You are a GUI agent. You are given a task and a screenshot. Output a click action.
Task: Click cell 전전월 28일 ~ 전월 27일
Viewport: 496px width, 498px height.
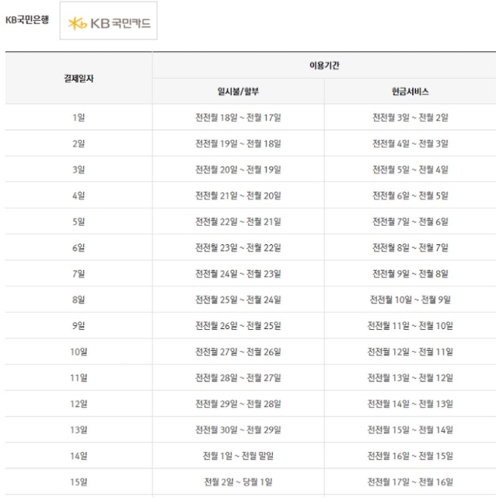tap(239, 378)
